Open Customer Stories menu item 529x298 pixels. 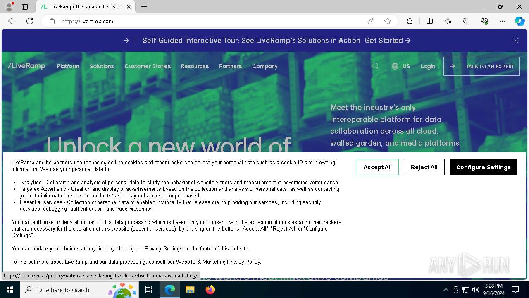point(148,66)
